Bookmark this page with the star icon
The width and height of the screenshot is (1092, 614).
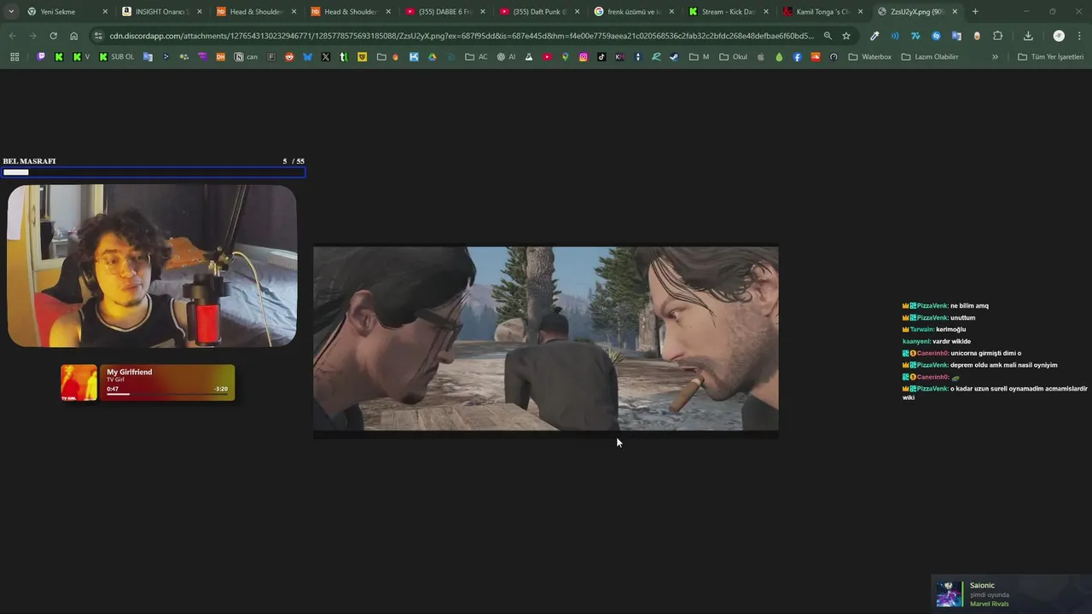click(x=846, y=36)
